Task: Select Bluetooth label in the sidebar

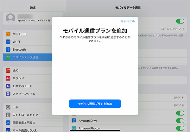Action: 19,49
